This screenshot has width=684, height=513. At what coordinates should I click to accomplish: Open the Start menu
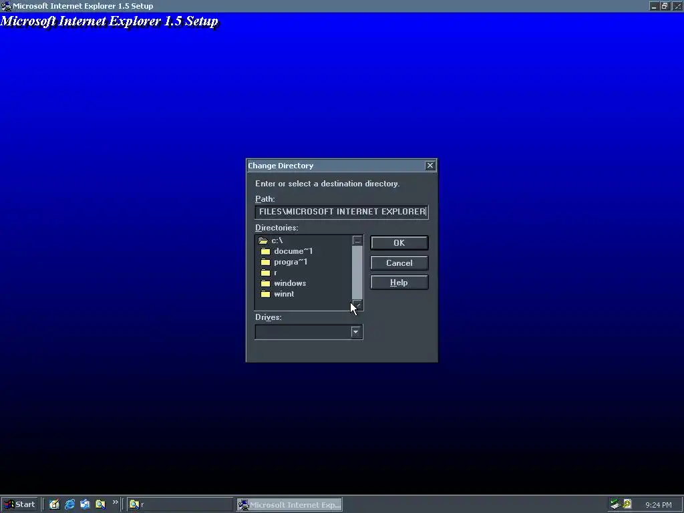click(x=19, y=504)
